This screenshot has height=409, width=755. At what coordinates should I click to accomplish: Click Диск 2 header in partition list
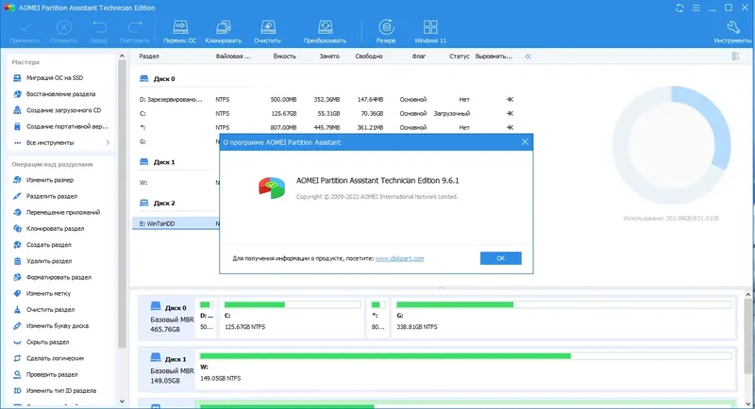click(x=163, y=204)
